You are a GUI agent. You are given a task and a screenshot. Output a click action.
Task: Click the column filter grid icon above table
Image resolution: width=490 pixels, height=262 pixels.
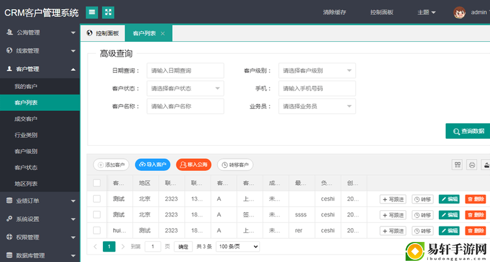pyautogui.click(x=457, y=165)
